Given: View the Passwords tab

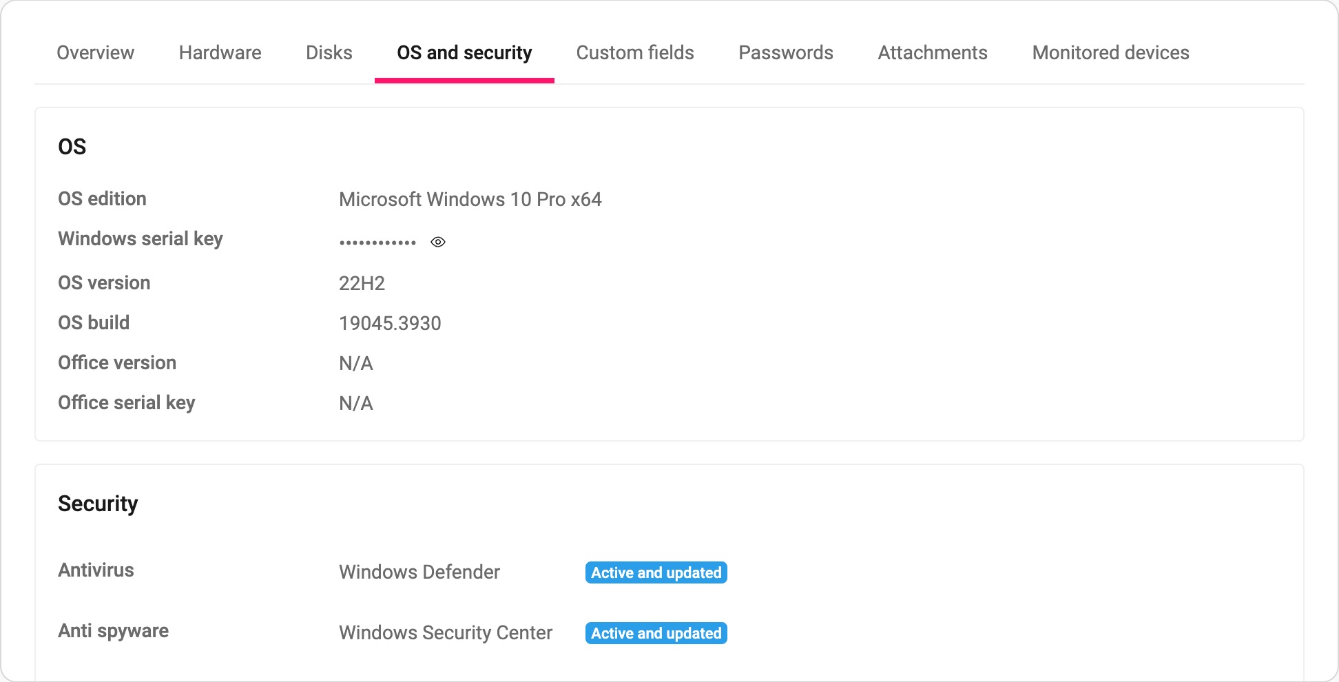Looking at the screenshot, I should 786,52.
